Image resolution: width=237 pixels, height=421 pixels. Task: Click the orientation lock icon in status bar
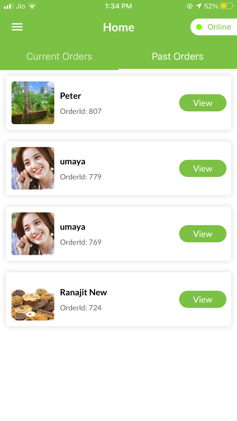[190, 6]
